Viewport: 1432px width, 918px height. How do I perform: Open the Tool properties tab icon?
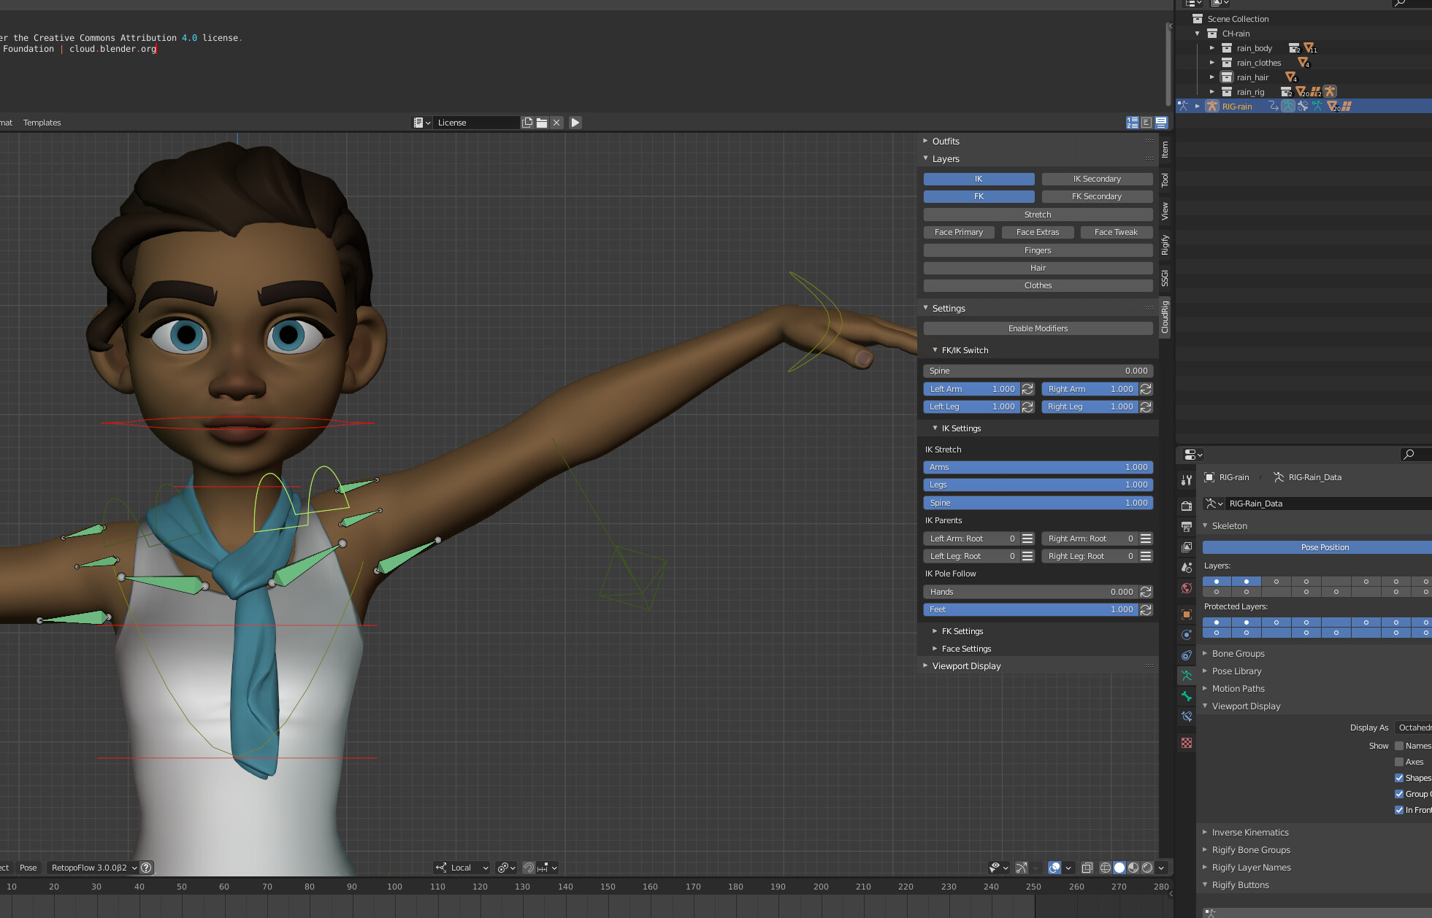pyautogui.click(x=1187, y=479)
